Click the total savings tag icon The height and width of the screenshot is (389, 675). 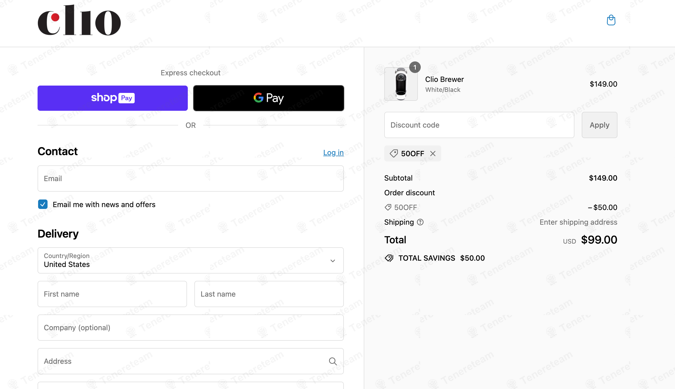tap(389, 258)
